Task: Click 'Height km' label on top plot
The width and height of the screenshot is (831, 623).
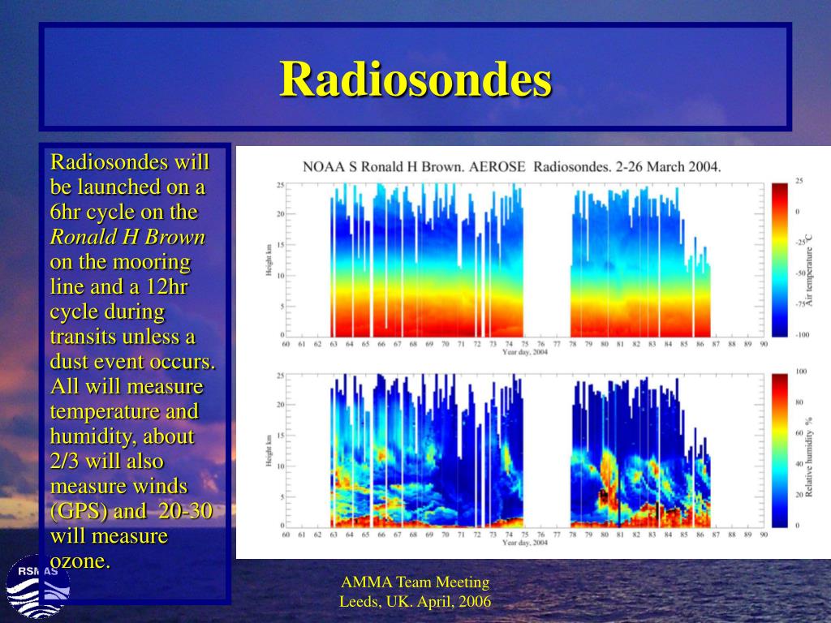Action: (269, 260)
